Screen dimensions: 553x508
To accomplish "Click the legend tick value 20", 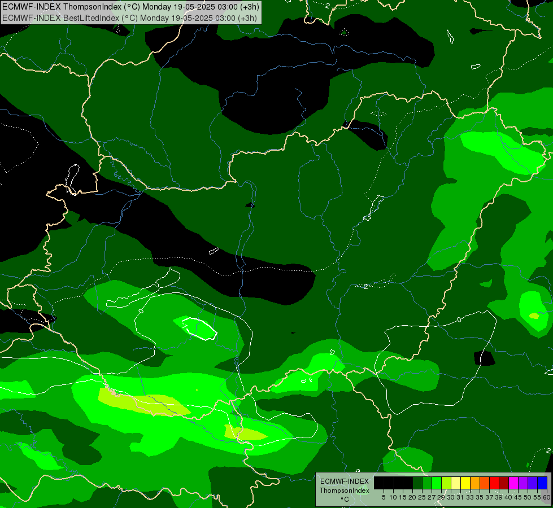I will tap(413, 497).
